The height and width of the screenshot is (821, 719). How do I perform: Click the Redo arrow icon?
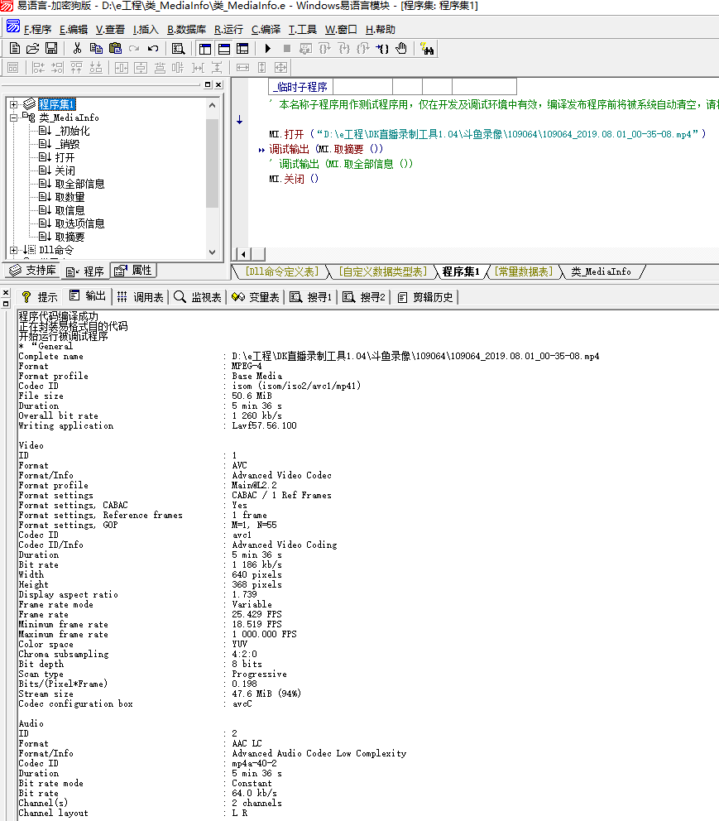click(x=134, y=49)
